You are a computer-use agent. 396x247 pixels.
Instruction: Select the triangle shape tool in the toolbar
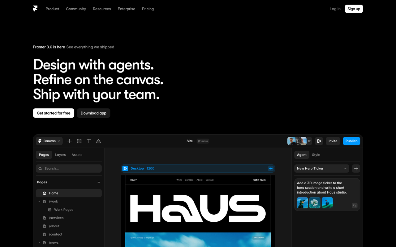pyautogui.click(x=98, y=141)
